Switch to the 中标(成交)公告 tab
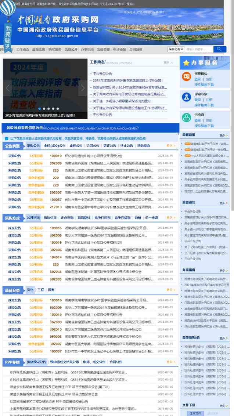234x416 pixels. [x=55, y=146]
